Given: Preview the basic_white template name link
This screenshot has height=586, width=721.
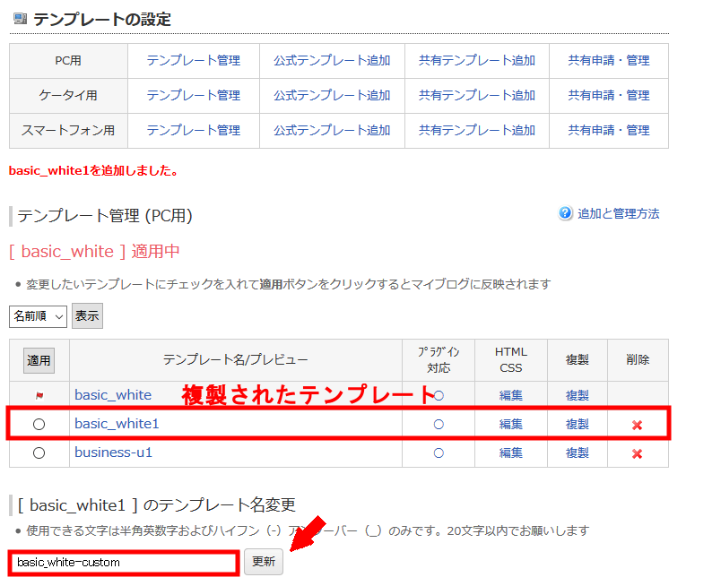Looking at the screenshot, I should point(113,395).
